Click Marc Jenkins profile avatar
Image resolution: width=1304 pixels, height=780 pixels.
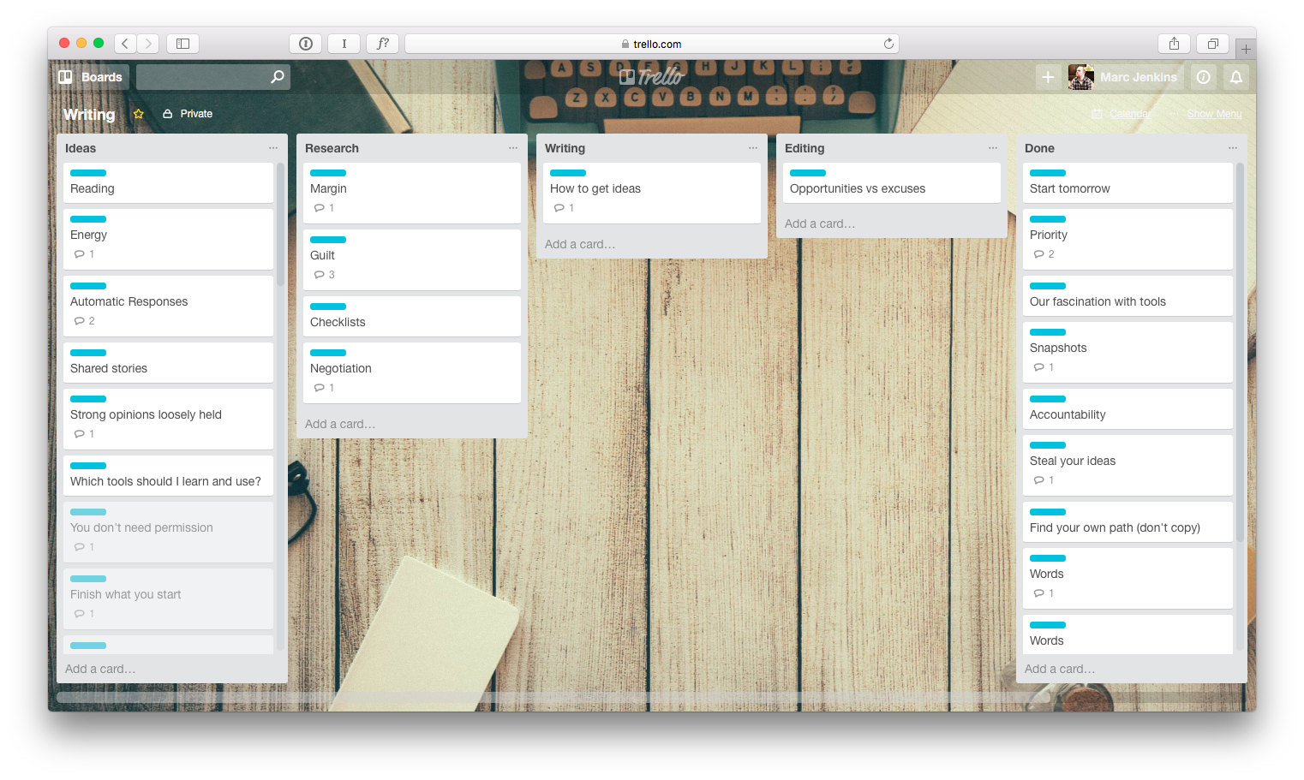(1081, 77)
